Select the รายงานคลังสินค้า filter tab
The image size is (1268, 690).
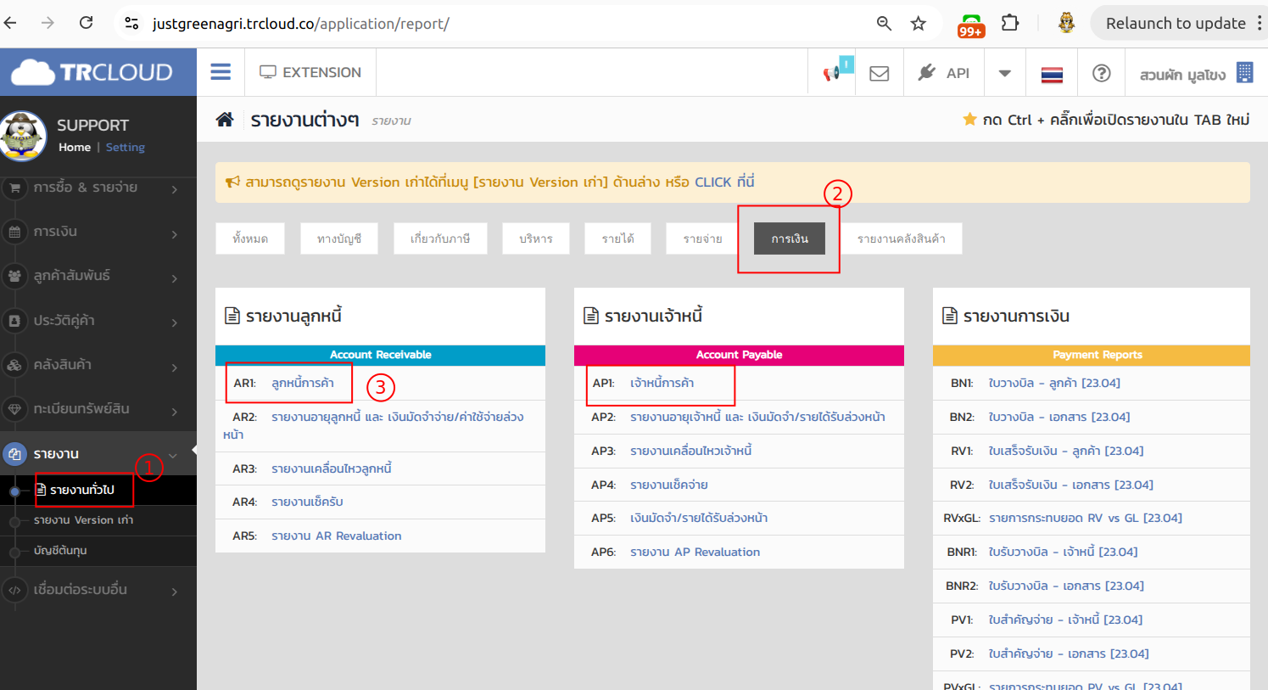click(x=902, y=238)
